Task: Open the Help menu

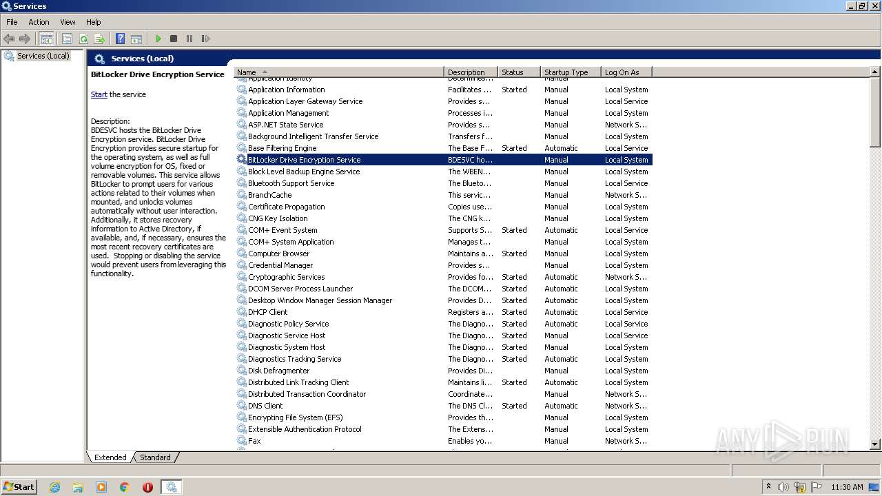Action: [x=93, y=22]
